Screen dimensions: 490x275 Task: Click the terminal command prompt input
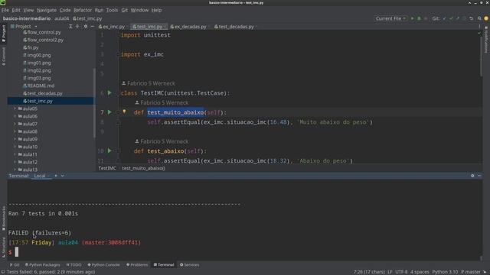[17, 252]
